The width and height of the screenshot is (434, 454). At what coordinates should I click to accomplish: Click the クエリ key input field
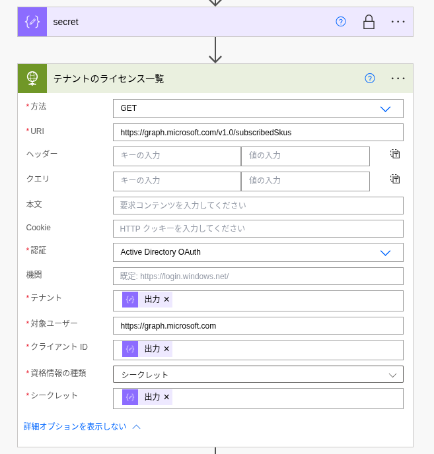177,181
